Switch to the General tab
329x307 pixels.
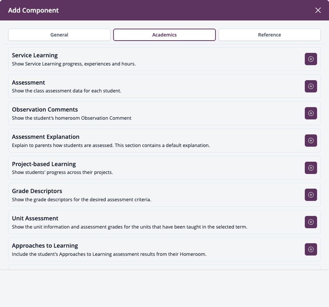[59, 35]
